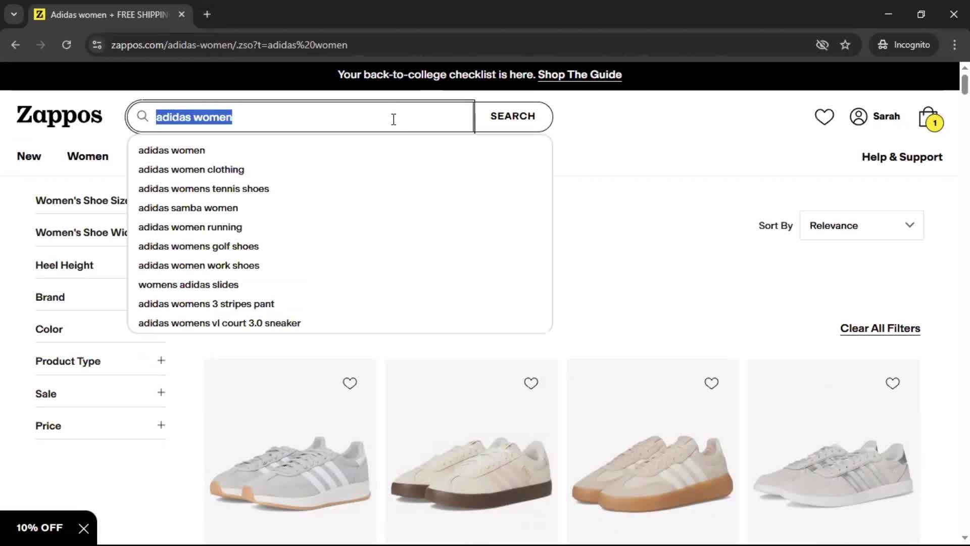Favorite the second cream sneaker with brown sole

coord(530,384)
